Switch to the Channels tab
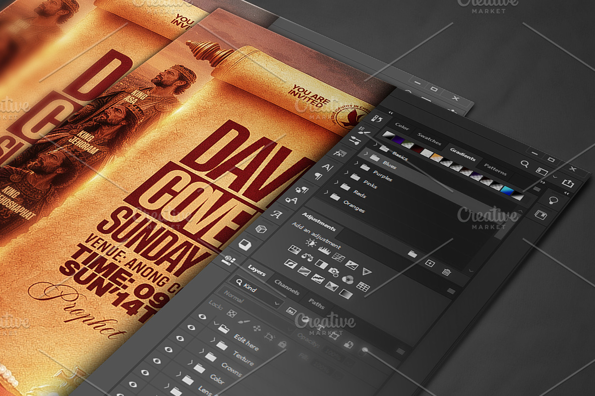Image resolution: width=595 pixels, height=396 pixels. 286,287
